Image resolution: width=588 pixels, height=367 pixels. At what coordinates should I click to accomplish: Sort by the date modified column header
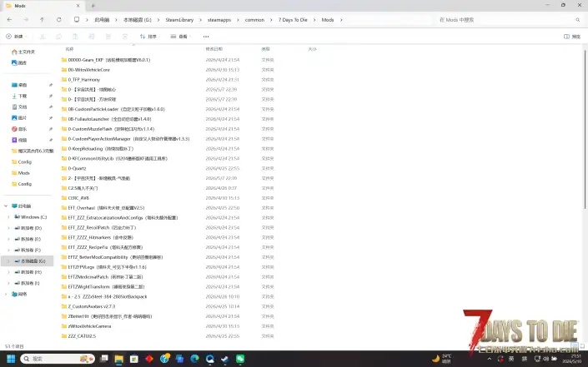point(214,49)
